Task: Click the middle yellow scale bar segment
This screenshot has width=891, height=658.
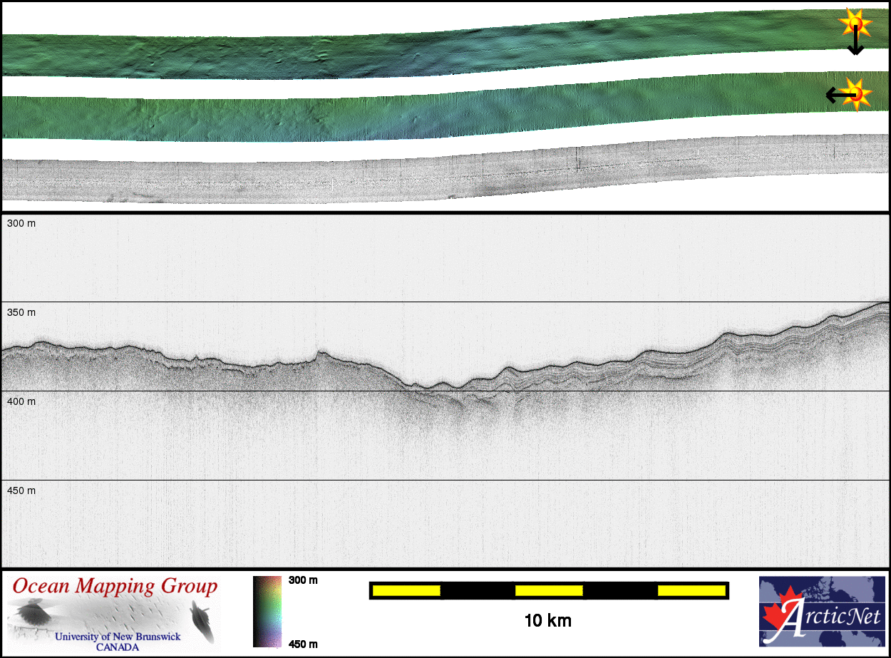Action: coord(549,590)
